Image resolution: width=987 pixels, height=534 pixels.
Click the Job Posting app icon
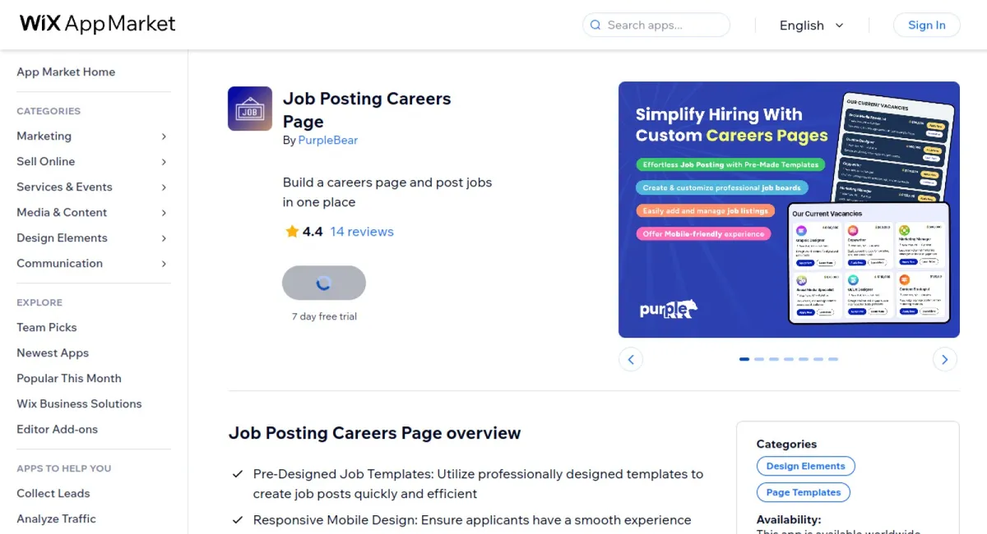pyautogui.click(x=250, y=108)
